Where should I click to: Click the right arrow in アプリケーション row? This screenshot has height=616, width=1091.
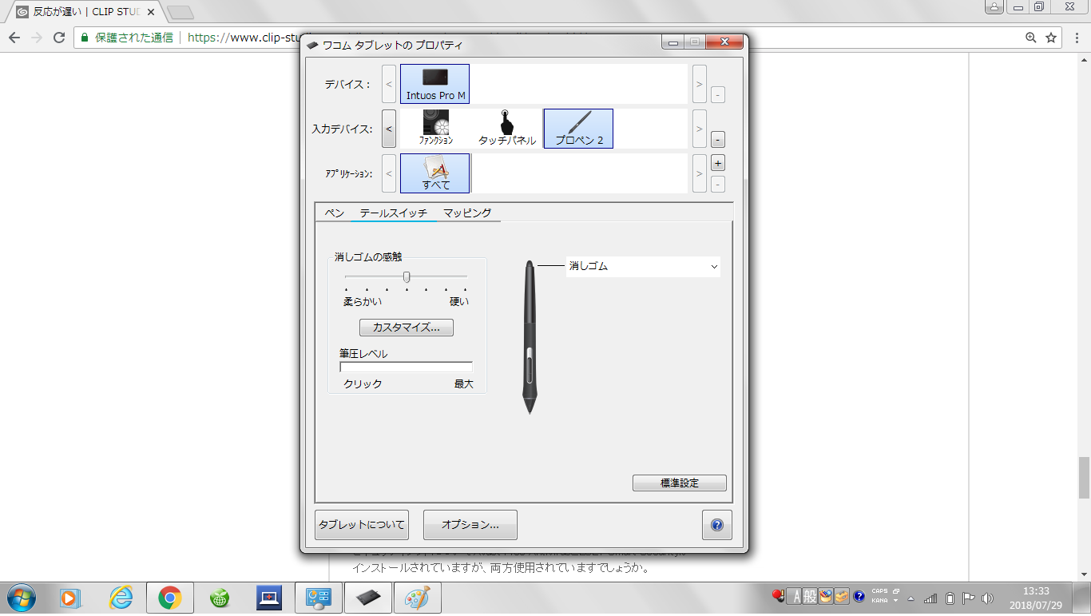point(700,173)
